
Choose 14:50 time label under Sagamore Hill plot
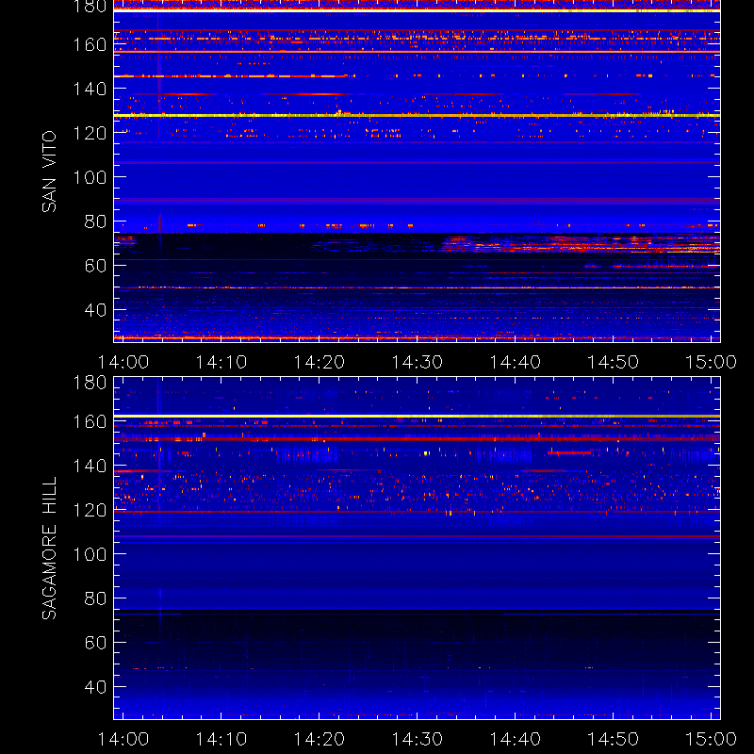614,739
